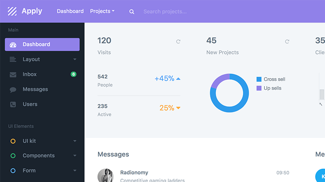Open Inbox in the sidebar

coord(42,74)
